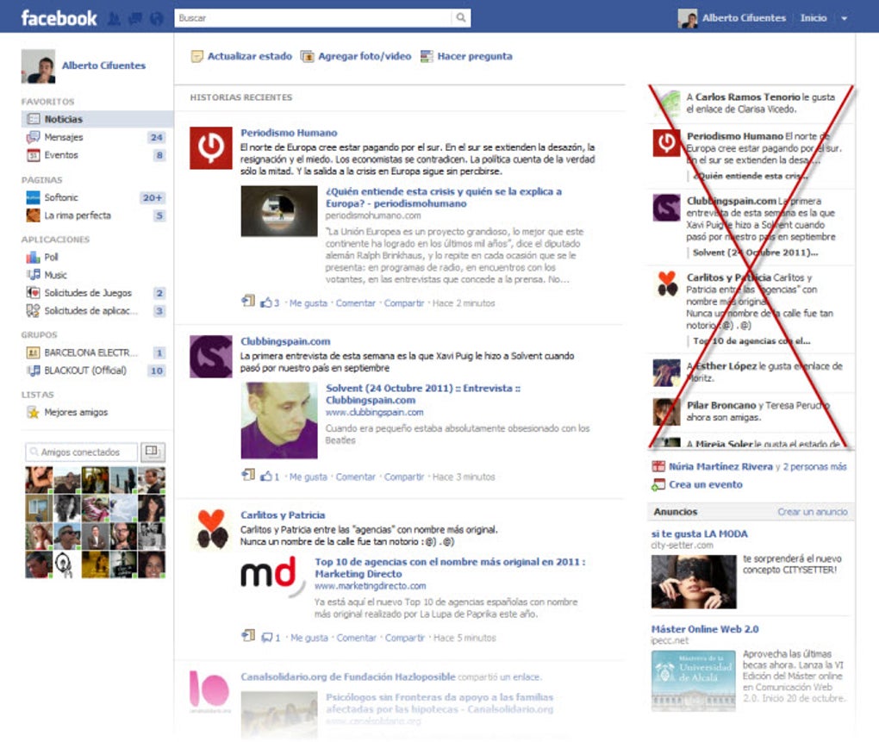This screenshot has height=742, width=879.
Task: Open account dropdown arrow next to Inicio
Action: click(x=844, y=18)
